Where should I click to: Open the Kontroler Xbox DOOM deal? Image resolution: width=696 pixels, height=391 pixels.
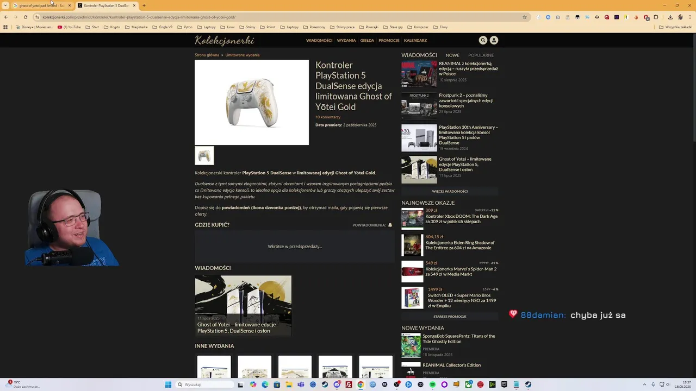click(461, 219)
